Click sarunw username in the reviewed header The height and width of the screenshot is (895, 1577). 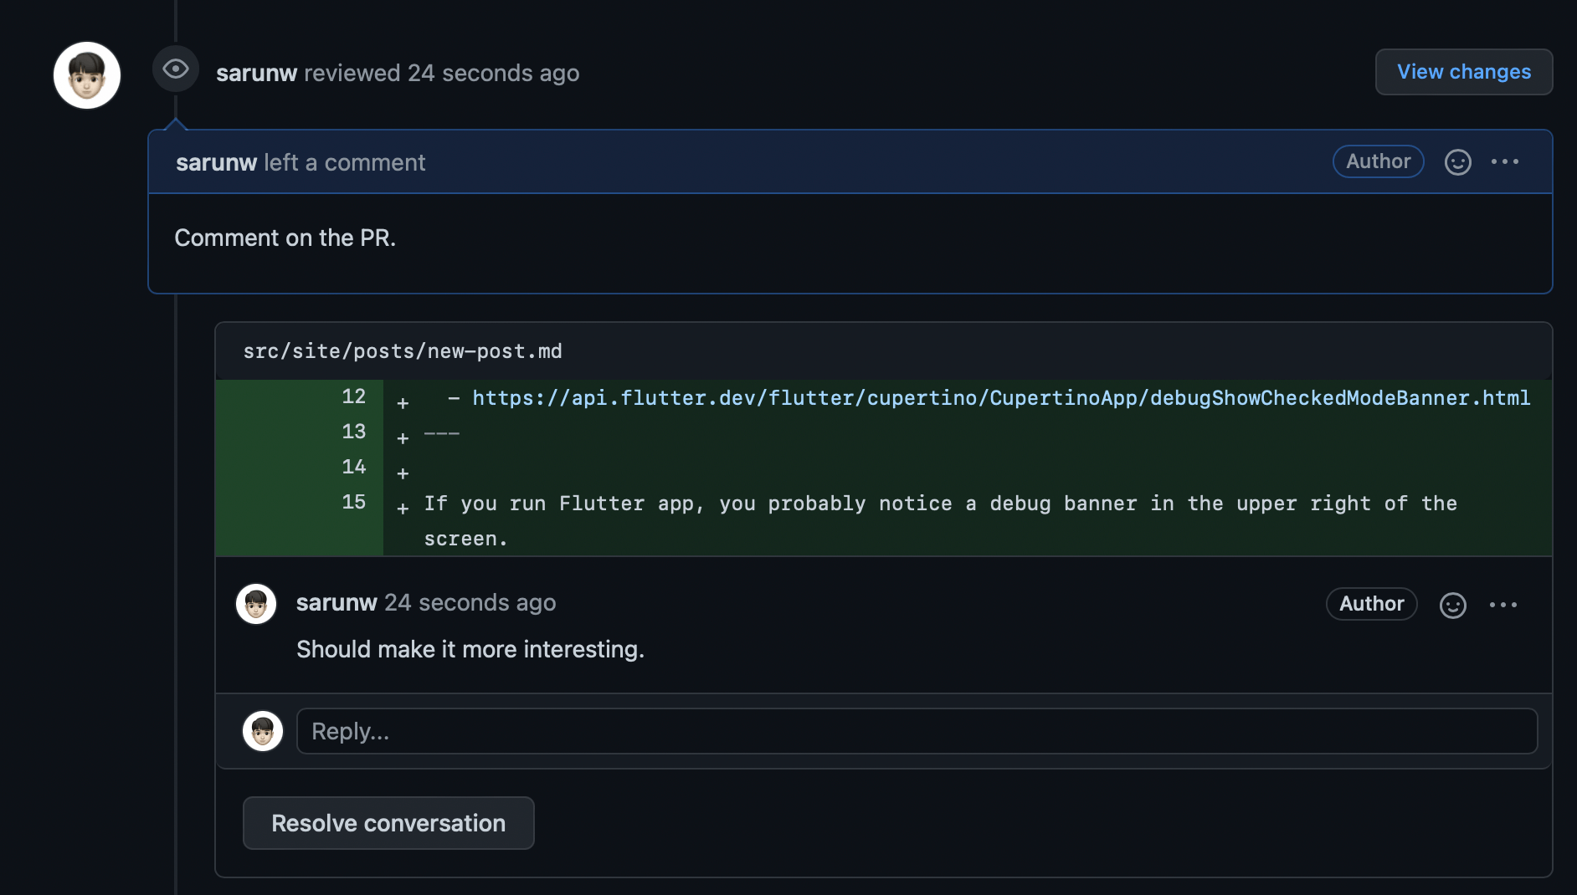(256, 74)
